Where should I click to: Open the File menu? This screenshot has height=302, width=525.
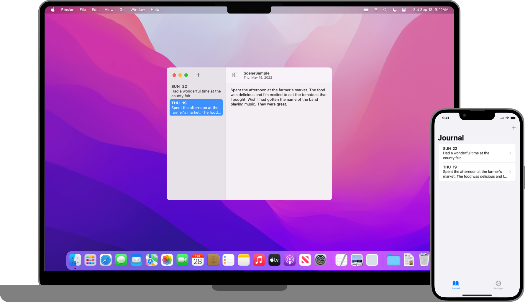point(83,10)
